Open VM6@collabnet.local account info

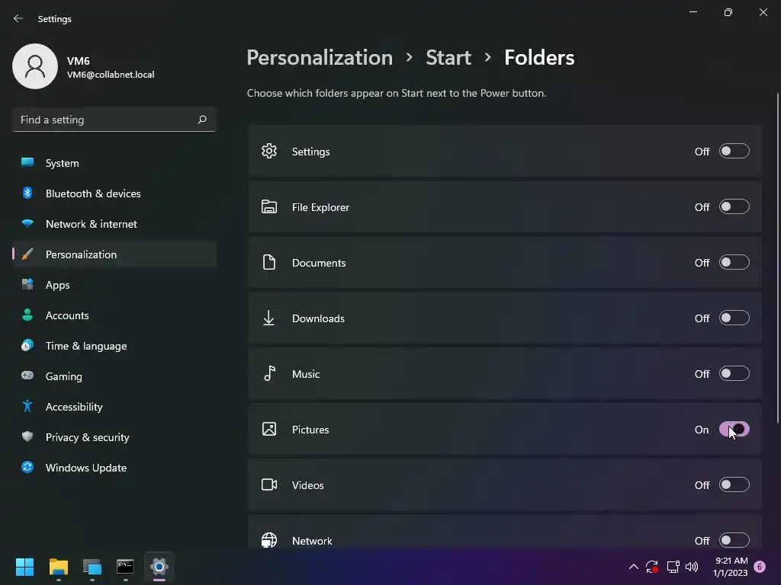pyautogui.click(x=111, y=75)
